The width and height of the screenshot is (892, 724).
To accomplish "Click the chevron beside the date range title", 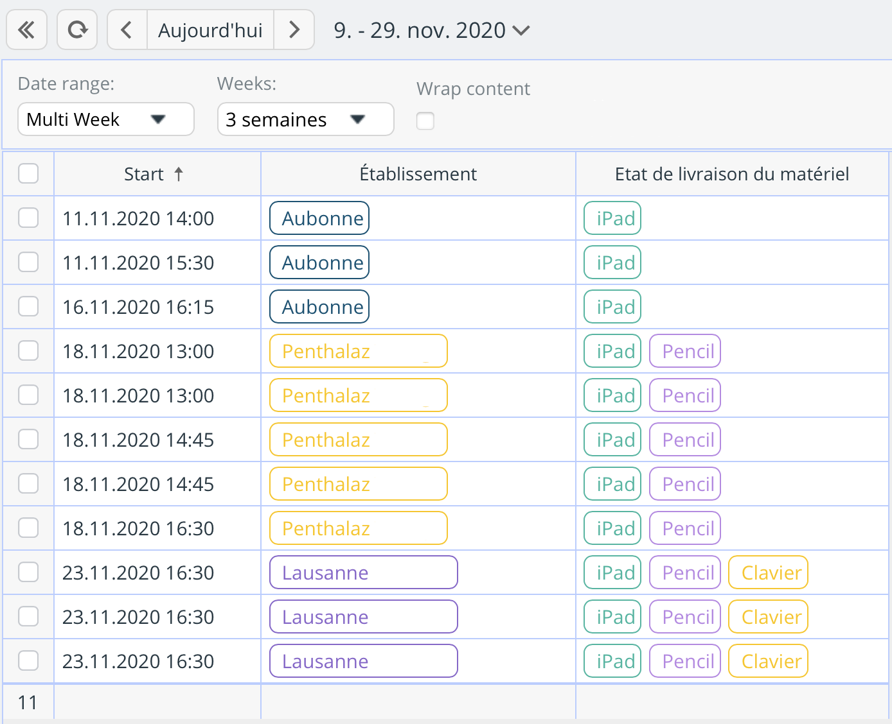I will coord(521,30).
